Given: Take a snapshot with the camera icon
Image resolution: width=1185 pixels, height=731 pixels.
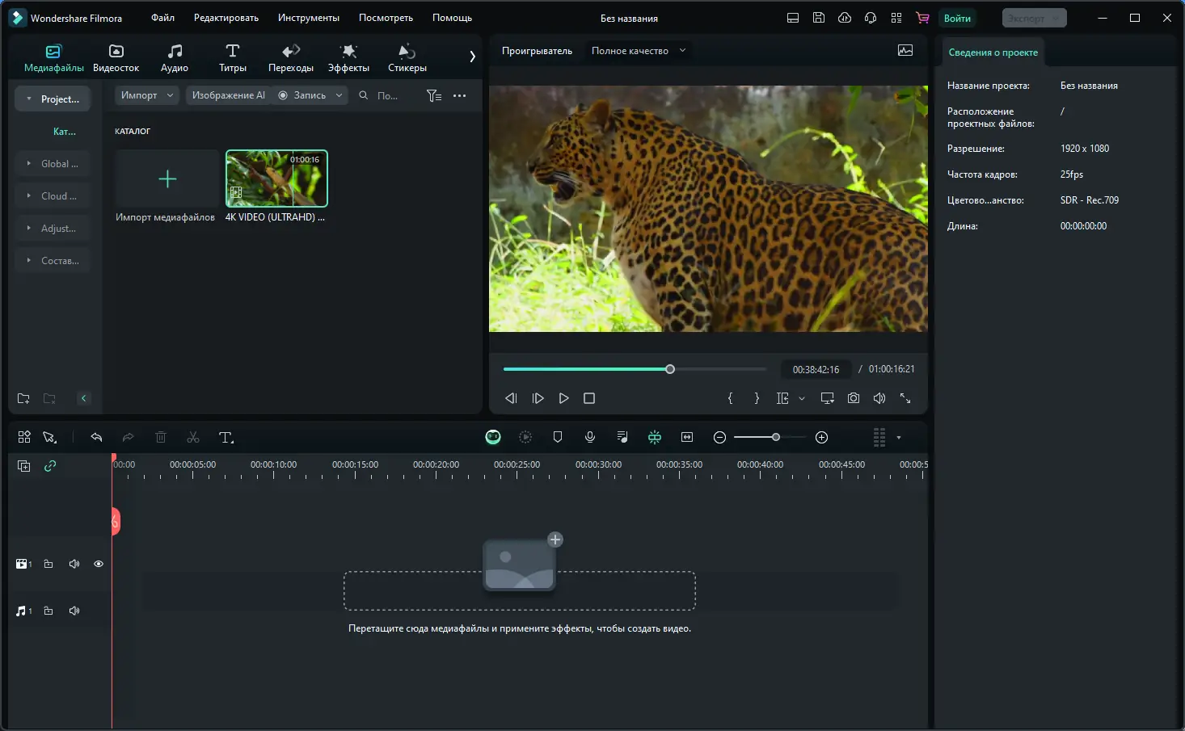Looking at the screenshot, I should pyautogui.click(x=854, y=398).
